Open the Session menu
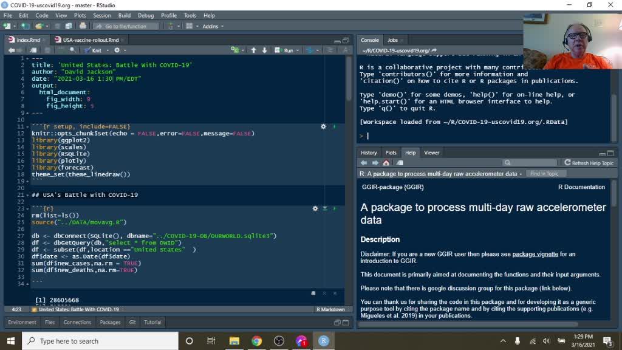 (x=102, y=15)
